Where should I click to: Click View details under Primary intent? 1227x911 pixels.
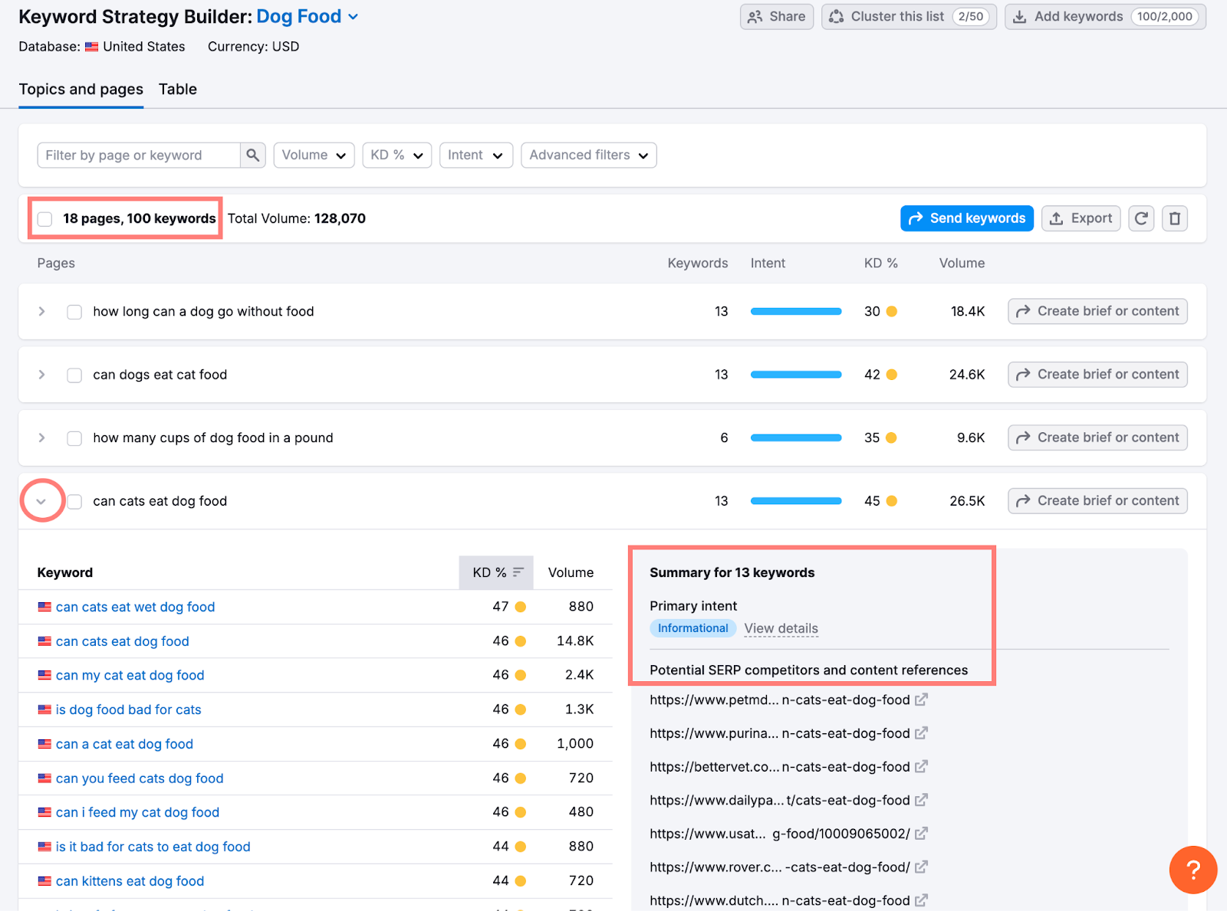point(781,628)
